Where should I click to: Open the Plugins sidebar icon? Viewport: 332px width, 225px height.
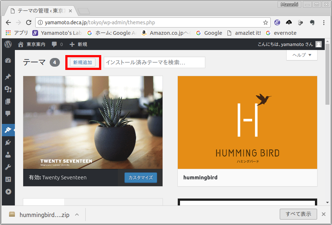coord(8,143)
